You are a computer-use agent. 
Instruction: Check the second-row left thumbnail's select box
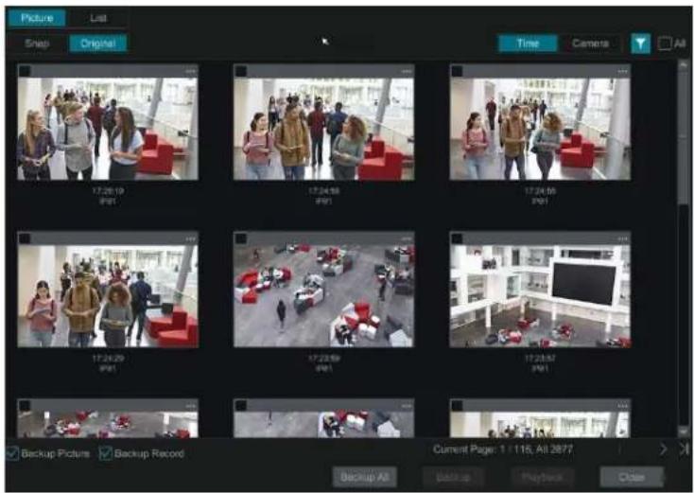[x=25, y=238]
